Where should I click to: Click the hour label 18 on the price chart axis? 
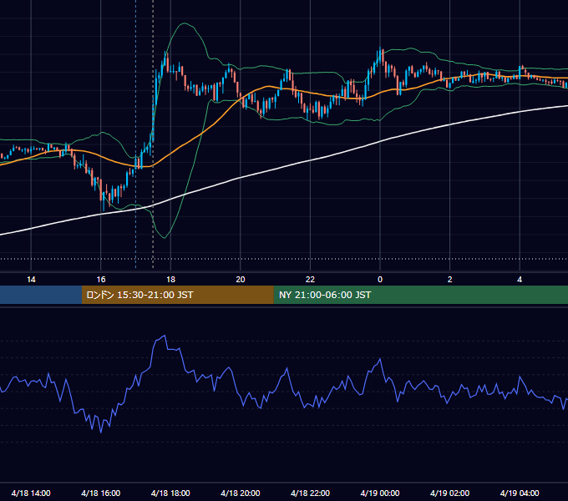pyautogui.click(x=170, y=280)
